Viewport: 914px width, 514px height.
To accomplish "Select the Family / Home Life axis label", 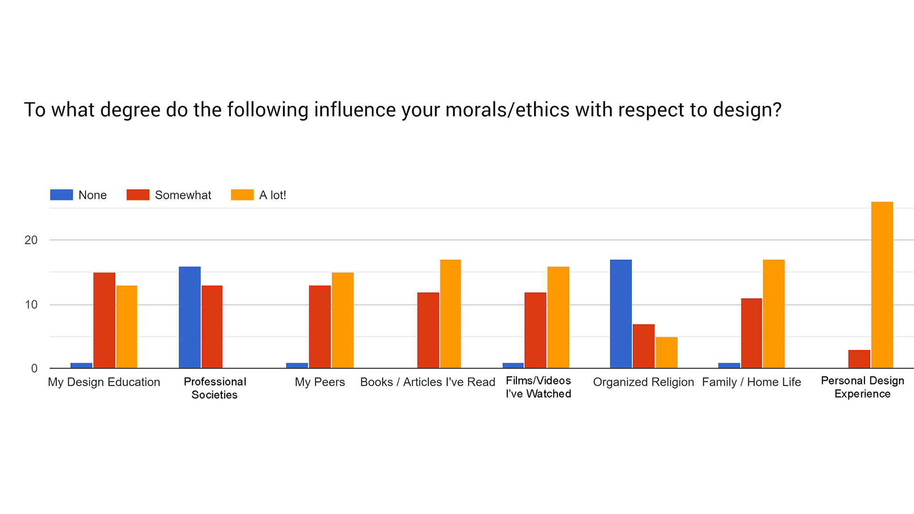I will (751, 382).
